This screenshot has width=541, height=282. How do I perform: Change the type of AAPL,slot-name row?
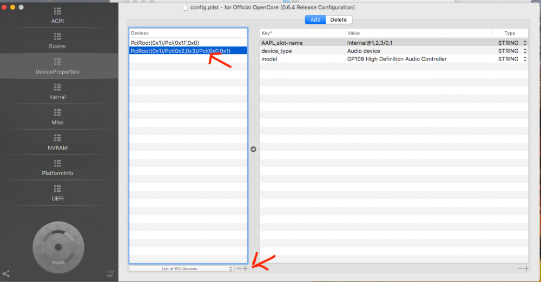point(512,43)
